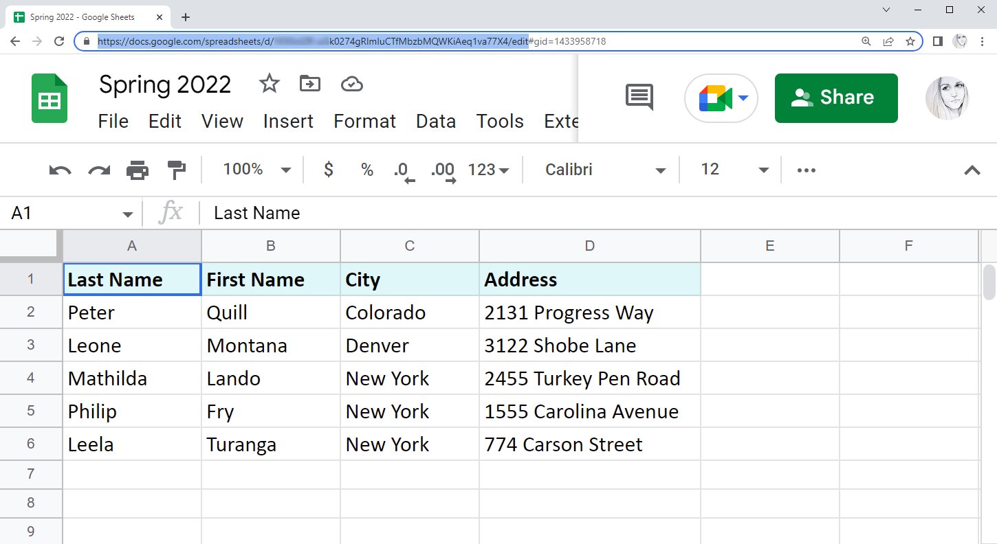Viewport: 997px width, 544px height.
Task: Apply percent format to cell
Action: click(x=367, y=170)
